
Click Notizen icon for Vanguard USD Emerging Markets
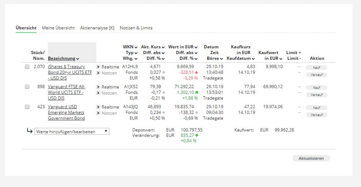click(x=98, y=113)
